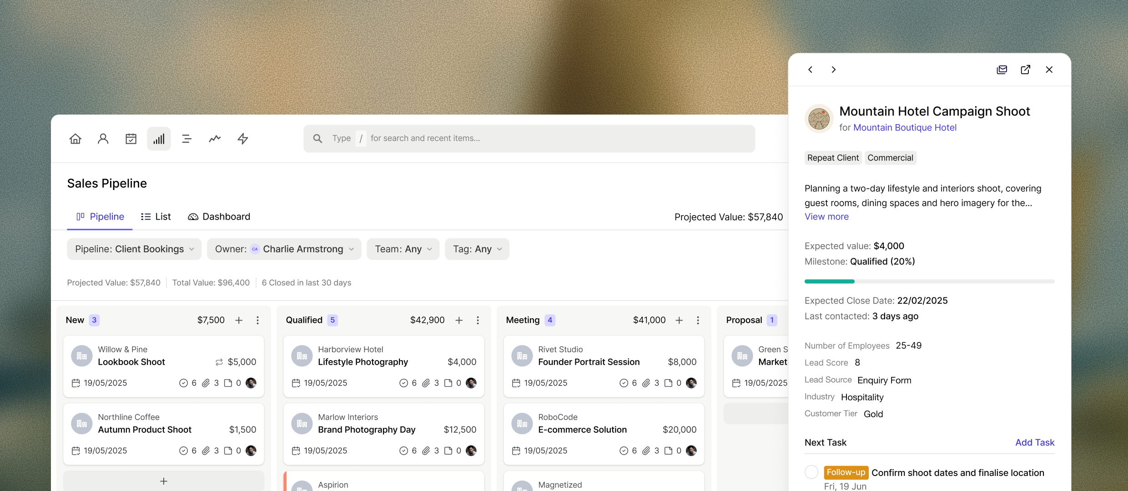Expand the Owner: Charlie Armstrong filter
Image resolution: width=1128 pixels, height=491 pixels.
click(x=284, y=249)
